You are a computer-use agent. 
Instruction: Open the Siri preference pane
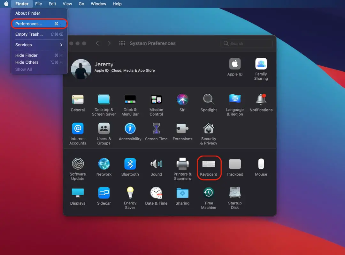click(182, 103)
